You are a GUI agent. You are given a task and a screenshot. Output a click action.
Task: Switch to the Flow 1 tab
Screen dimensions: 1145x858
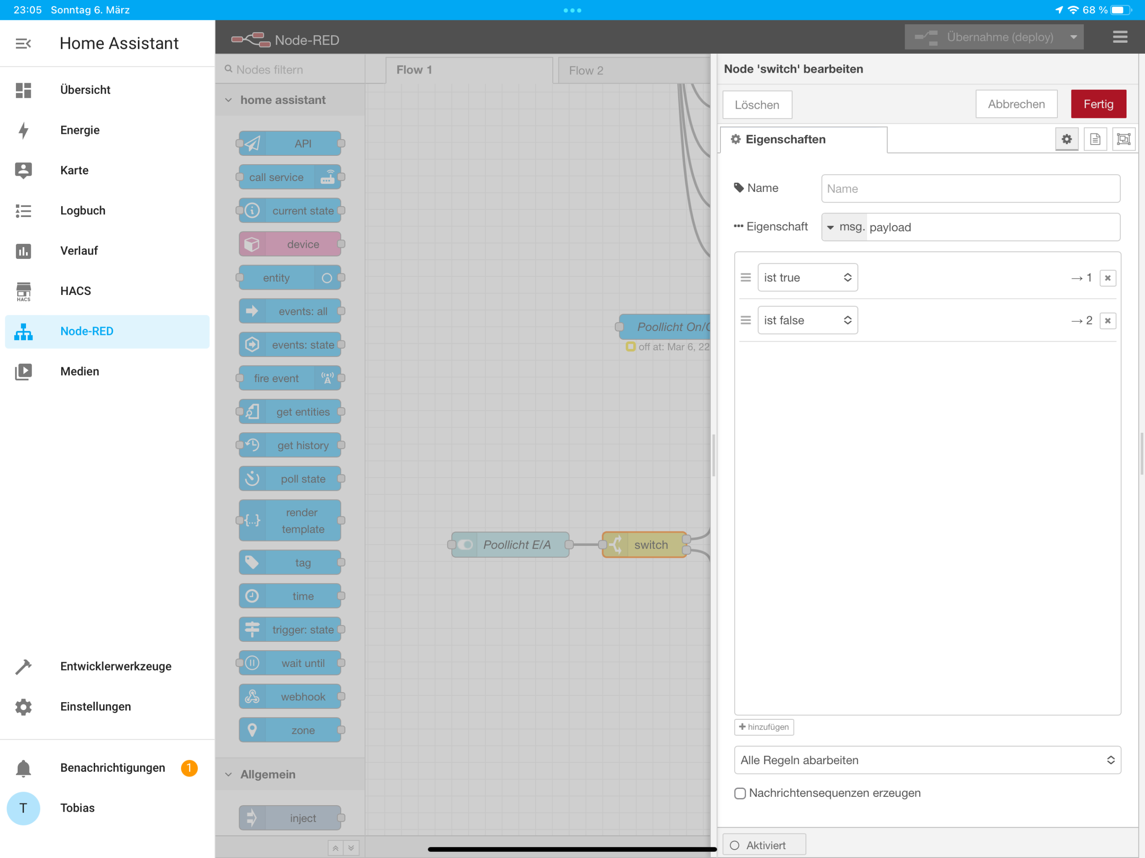[x=469, y=70]
